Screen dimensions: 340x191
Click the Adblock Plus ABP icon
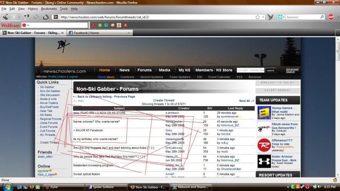click(331, 17)
